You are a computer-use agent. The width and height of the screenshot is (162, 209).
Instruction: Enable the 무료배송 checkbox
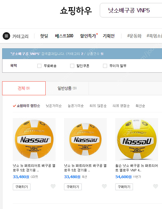point(39,66)
